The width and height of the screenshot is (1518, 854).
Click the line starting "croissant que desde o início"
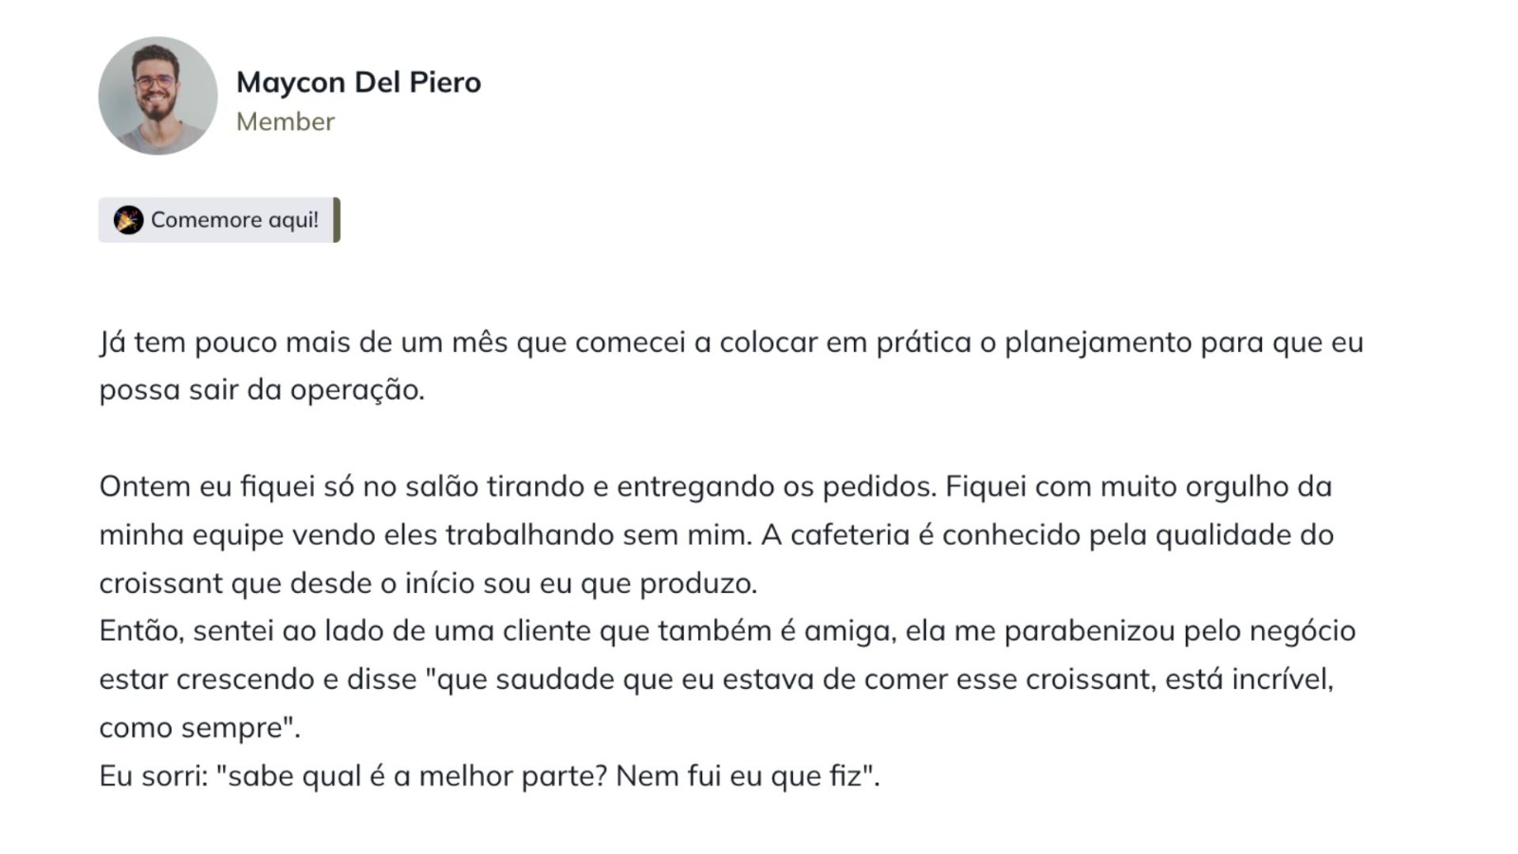428,584
